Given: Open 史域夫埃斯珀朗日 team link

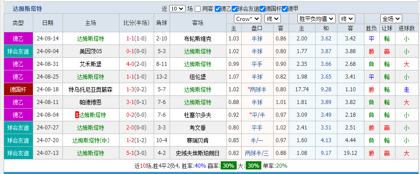Looking at the screenshot, I should pyautogui.click(x=197, y=153).
